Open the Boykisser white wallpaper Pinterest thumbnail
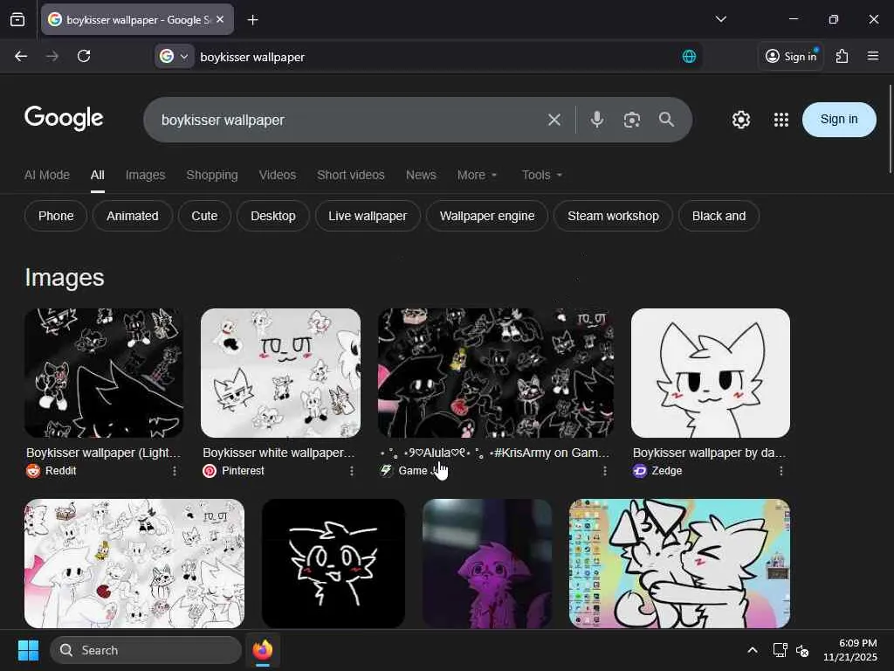Screen dimensions: 894x671 280,373
